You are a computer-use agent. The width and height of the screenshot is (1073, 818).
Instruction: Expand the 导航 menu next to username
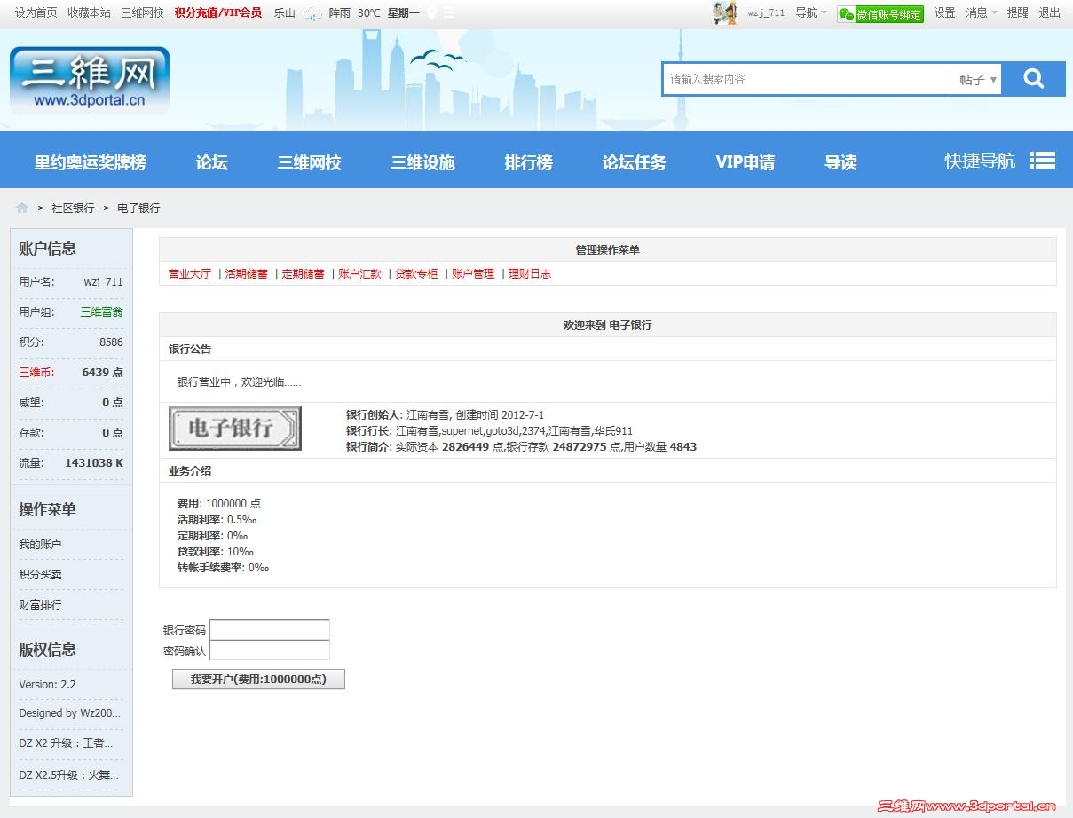810,13
